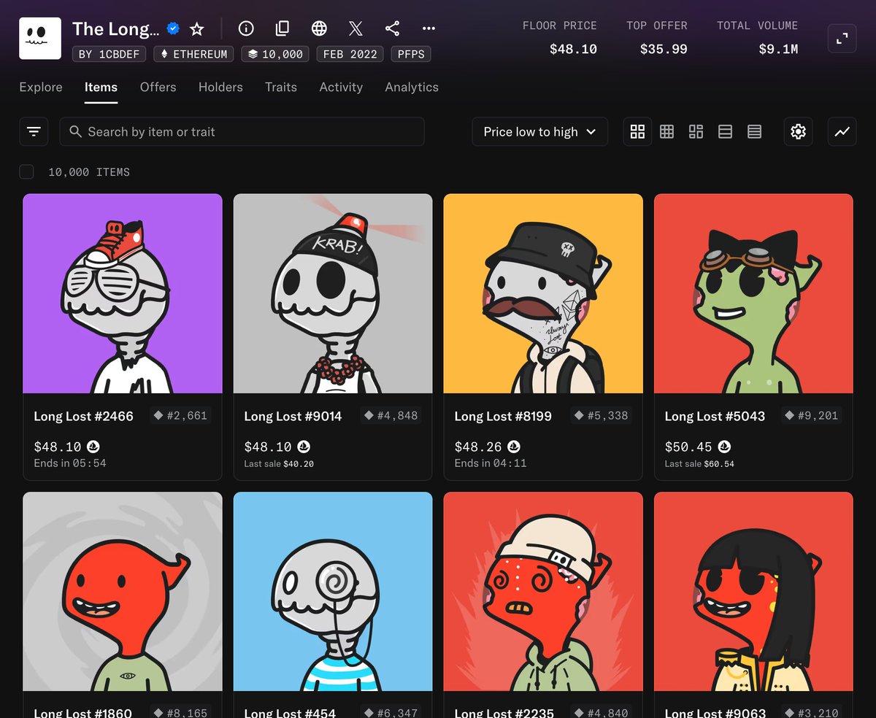
Task: Select the compact grid view
Action: tap(666, 131)
